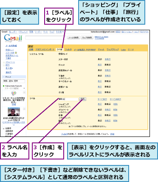Click 表示 for the チャット system label
Image resolution: width=158 pixels, height=182 pixels.
click(x=100, y=65)
